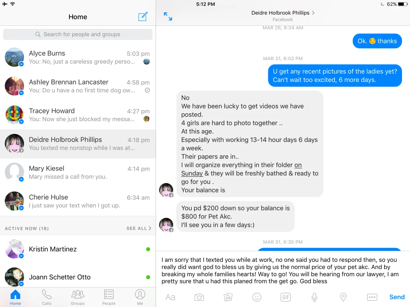Share location with the pin icon
This screenshot has height=307, width=410.
[x=343, y=297]
